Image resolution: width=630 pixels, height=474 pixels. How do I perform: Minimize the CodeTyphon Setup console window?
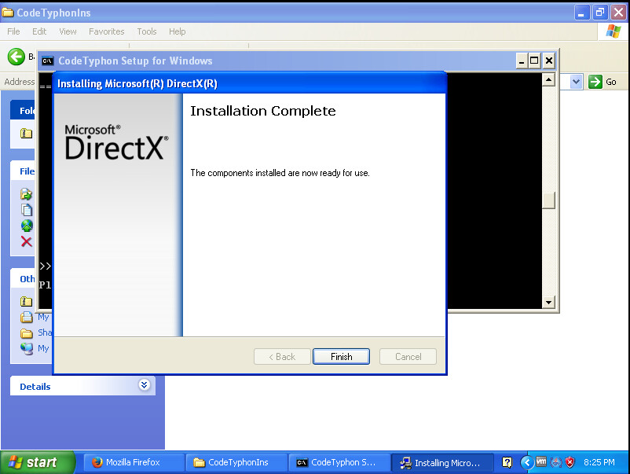coord(522,61)
